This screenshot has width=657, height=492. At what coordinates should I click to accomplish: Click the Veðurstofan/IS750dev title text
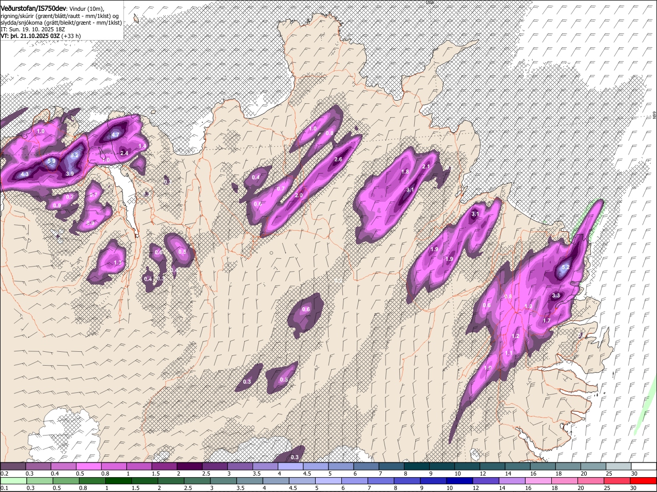click(33, 8)
